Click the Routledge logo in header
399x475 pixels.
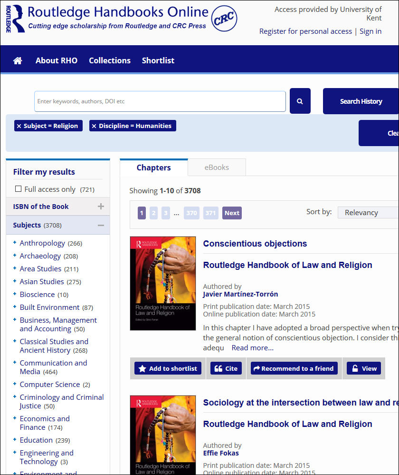pyautogui.click(x=15, y=19)
